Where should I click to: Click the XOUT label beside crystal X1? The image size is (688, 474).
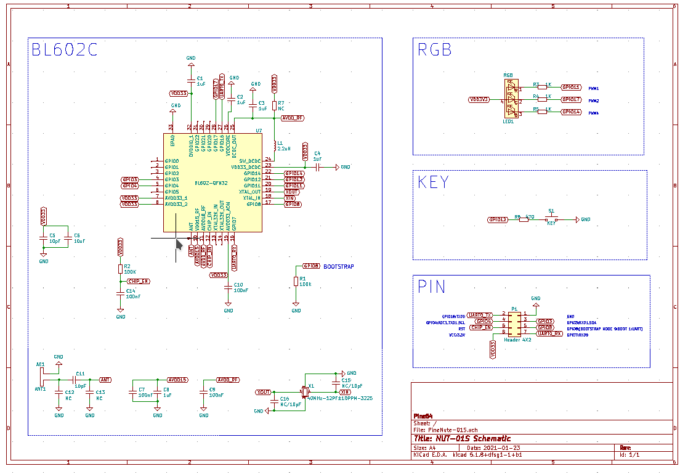263,392
